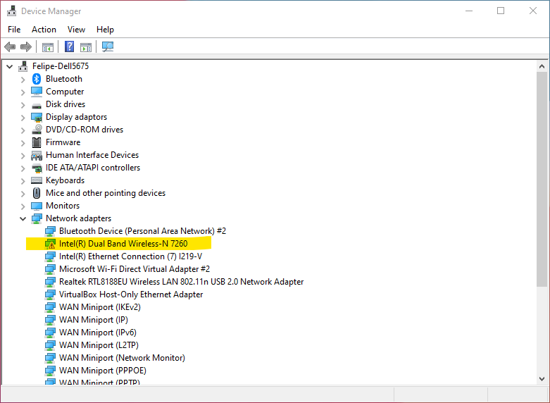Viewport: 550px width, 403px height.
Task: Expand the Bluetooth category
Action: (x=23, y=80)
